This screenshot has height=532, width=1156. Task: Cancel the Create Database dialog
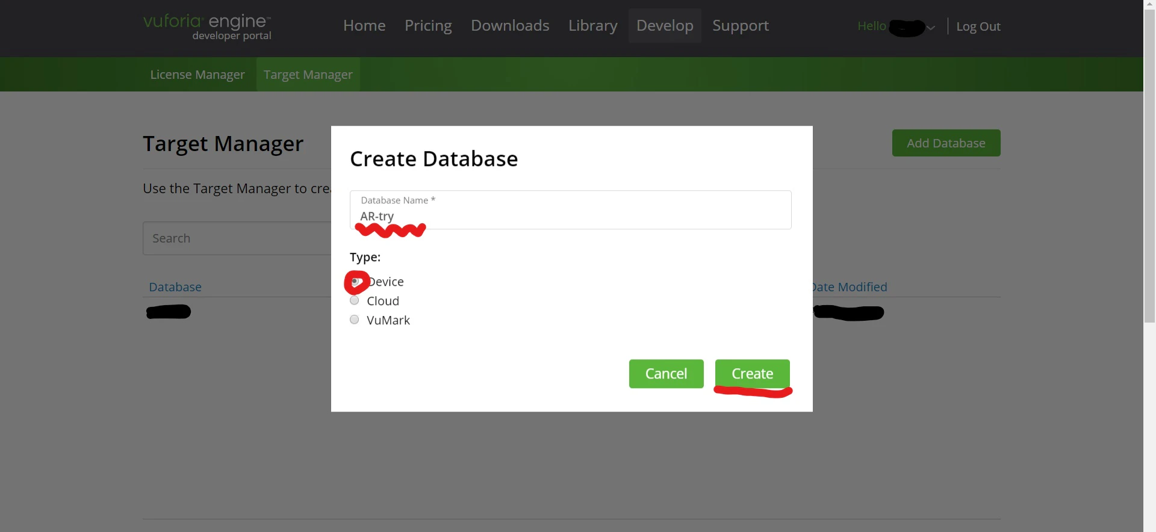click(x=666, y=374)
